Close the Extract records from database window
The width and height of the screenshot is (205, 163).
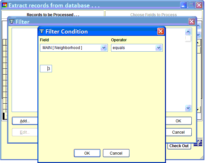coord(199,5)
